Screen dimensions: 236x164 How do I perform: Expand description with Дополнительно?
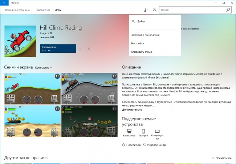[132, 110]
